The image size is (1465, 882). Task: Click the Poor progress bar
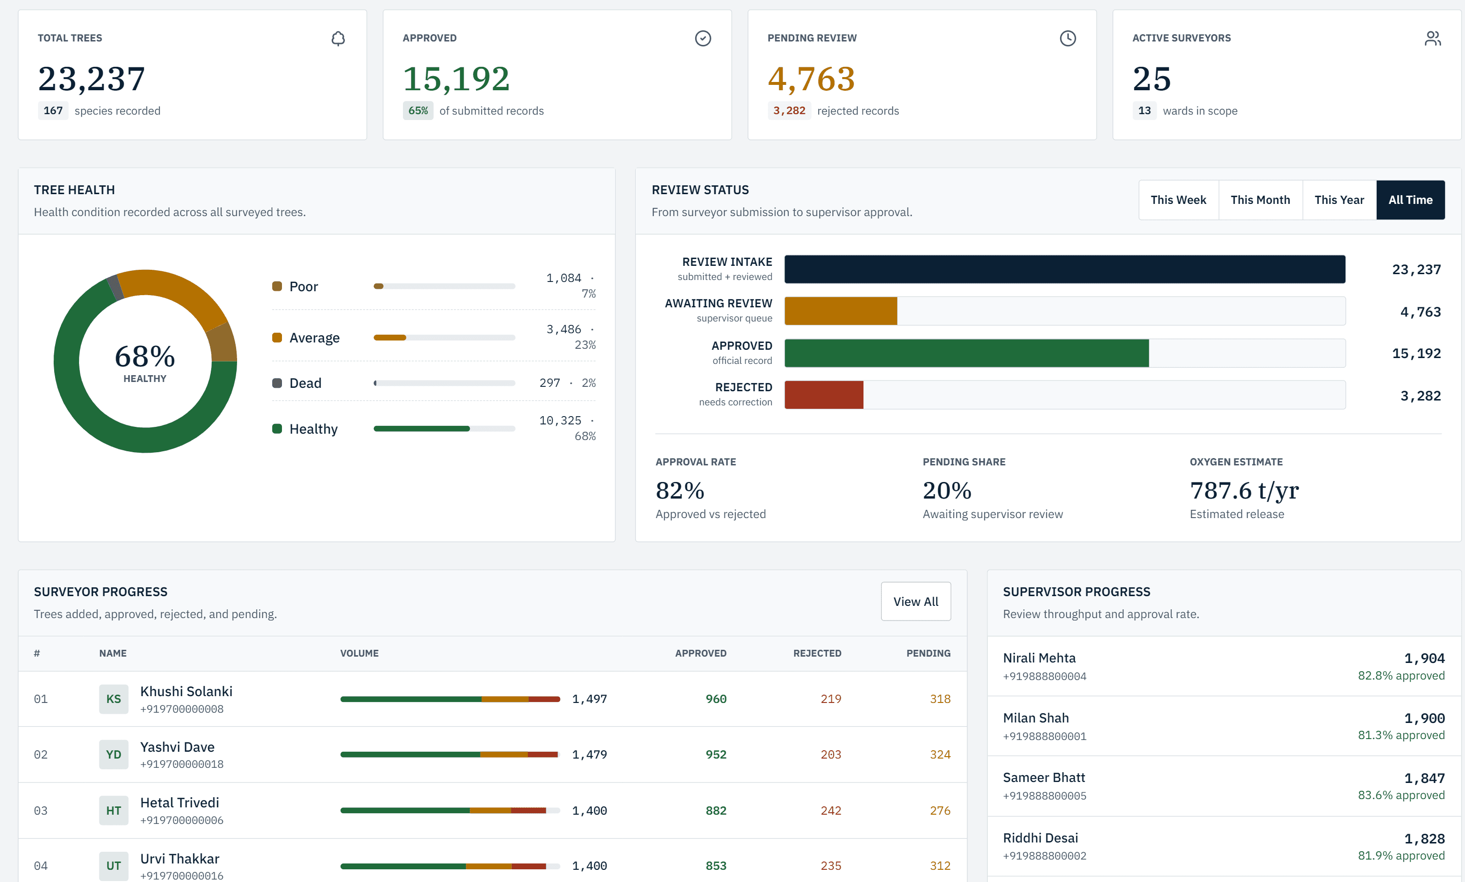444,286
